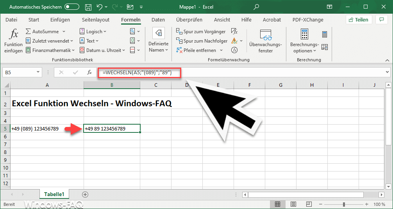
Task: Open the Undo history dropdown arrow
Action: (106, 7)
